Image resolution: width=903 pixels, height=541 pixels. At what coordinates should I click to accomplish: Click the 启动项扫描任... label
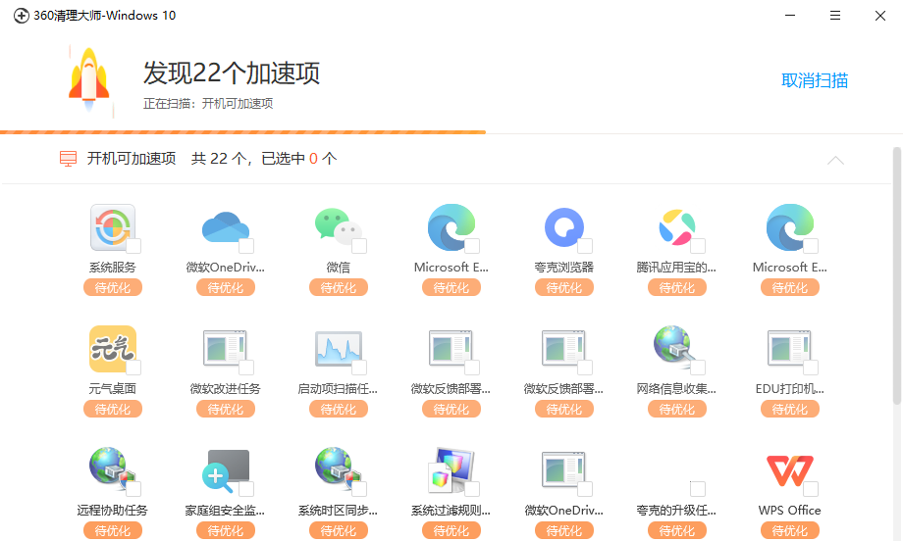point(338,389)
